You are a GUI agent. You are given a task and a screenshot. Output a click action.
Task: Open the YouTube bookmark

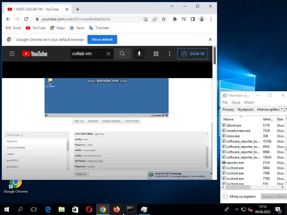[x=36, y=28]
